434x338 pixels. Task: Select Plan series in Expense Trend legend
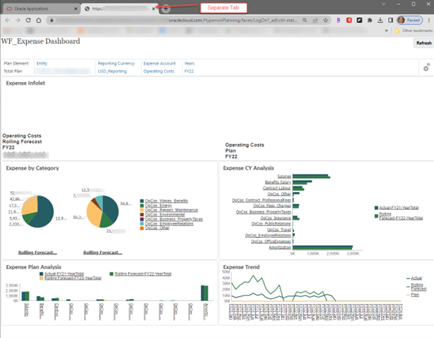(x=415, y=295)
